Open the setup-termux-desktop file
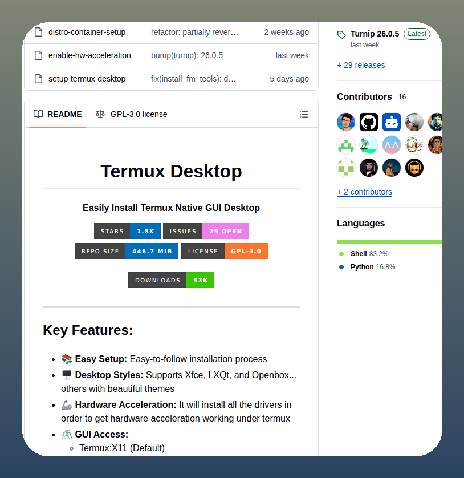 (x=87, y=79)
